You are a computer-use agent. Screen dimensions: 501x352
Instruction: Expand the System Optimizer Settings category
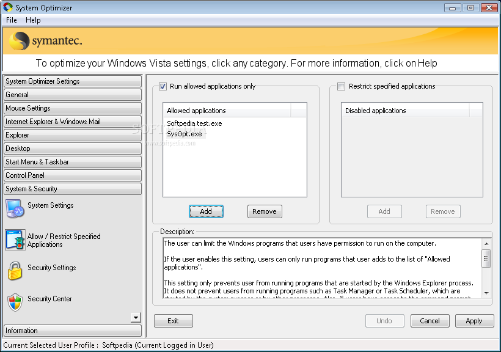73,81
